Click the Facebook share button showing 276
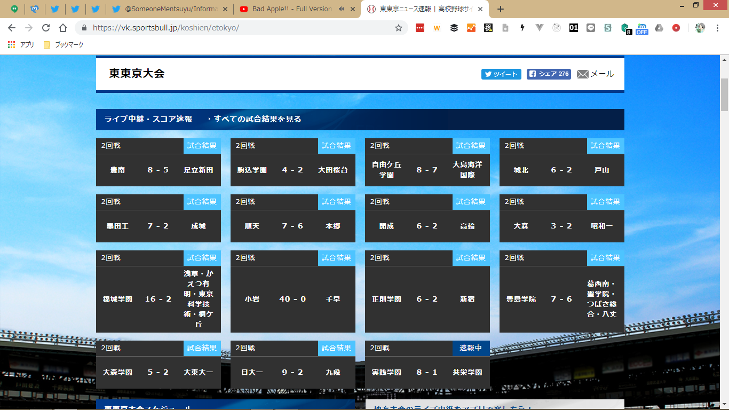Screen dimensions: 729x410 pos(548,74)
